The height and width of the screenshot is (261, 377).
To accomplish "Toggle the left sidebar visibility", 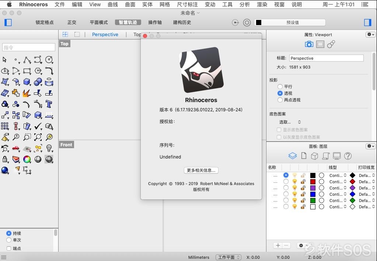I will 8,22.
